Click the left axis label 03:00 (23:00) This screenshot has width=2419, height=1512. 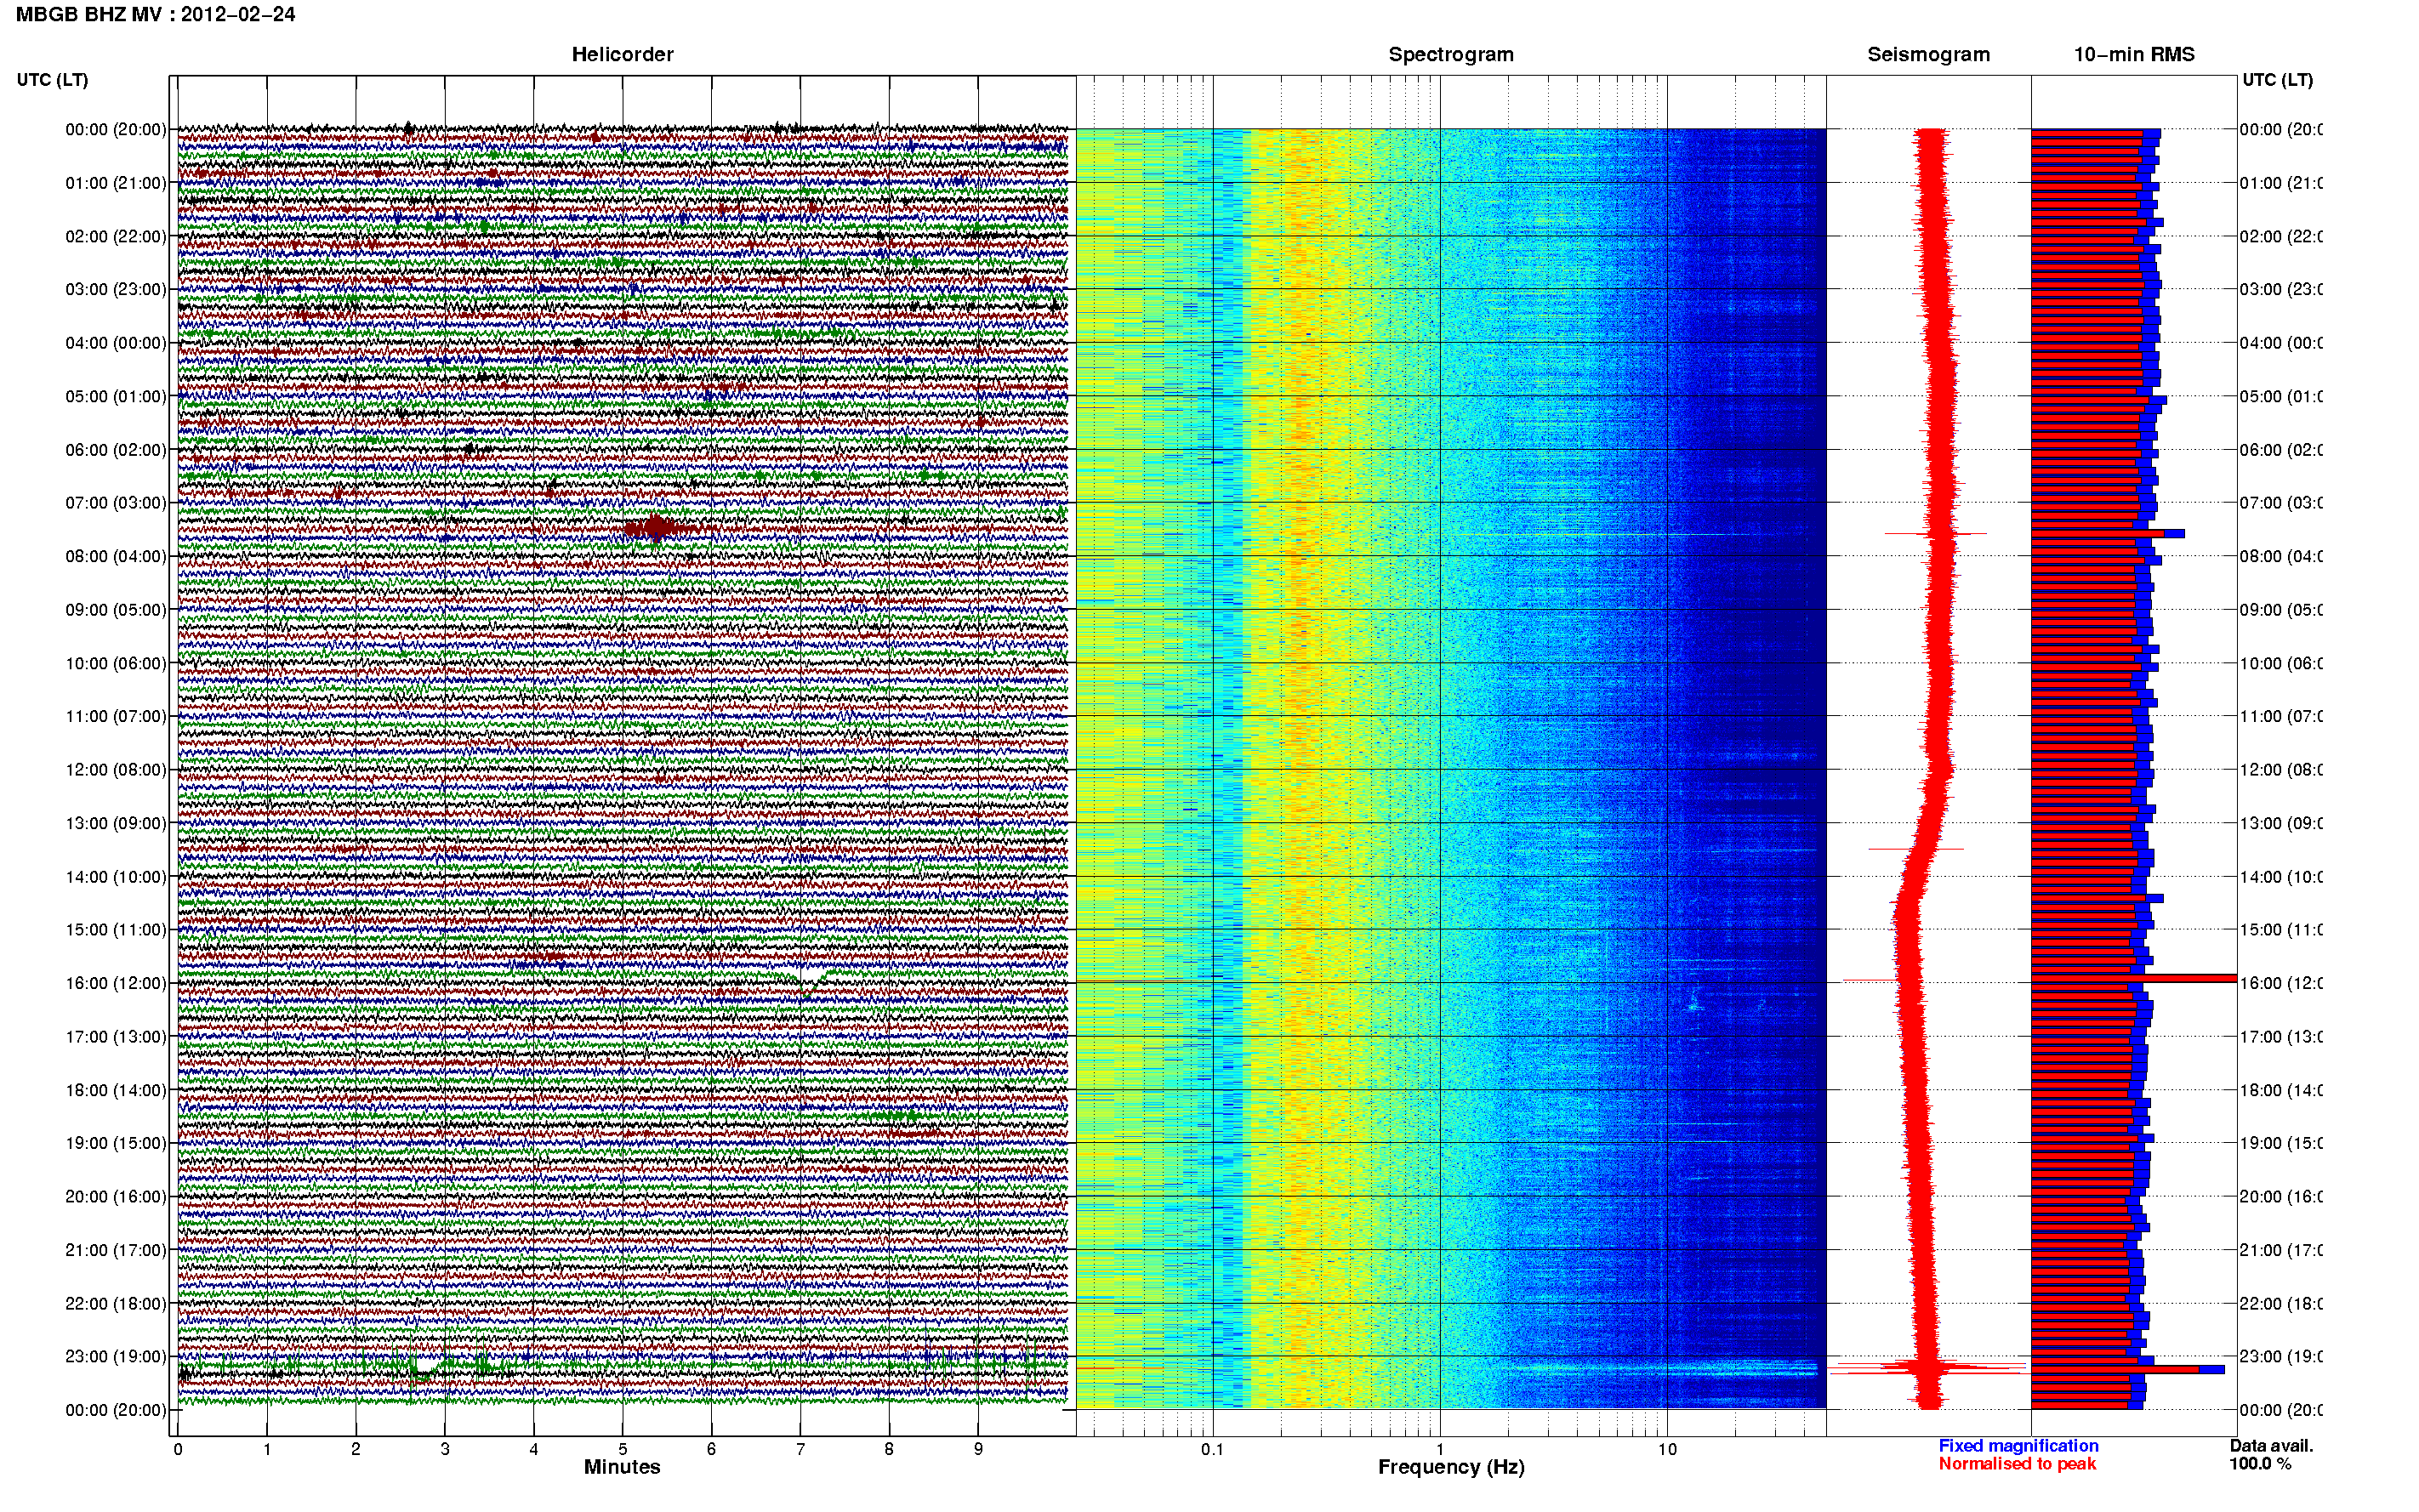click(x=116, y=289)
